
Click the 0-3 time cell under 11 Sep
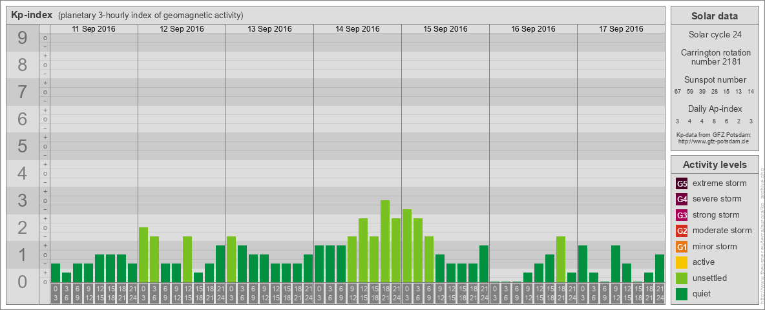56,294
